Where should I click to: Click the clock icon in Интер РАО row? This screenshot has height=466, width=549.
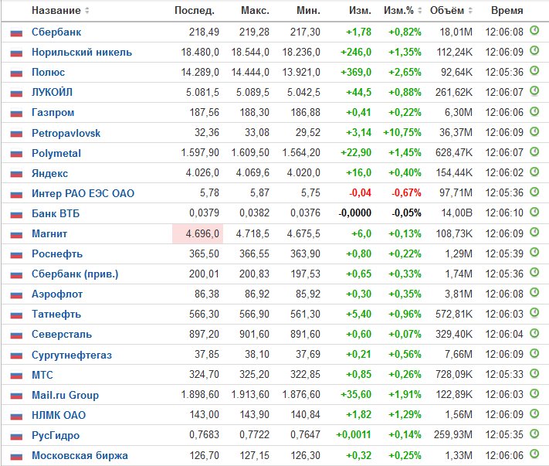[534, 192]
